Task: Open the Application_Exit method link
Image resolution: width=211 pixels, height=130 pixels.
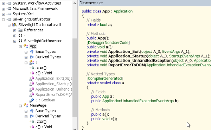Action: point(124,52)
